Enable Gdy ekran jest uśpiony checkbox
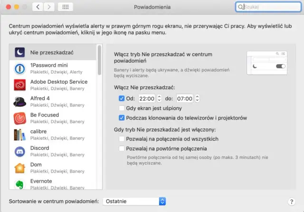 (x=122, y=108)
